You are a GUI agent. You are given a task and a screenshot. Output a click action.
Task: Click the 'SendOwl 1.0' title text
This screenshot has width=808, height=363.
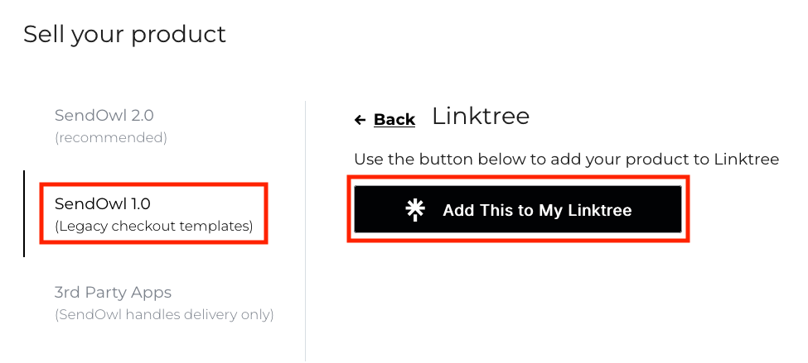coord(102,203)
